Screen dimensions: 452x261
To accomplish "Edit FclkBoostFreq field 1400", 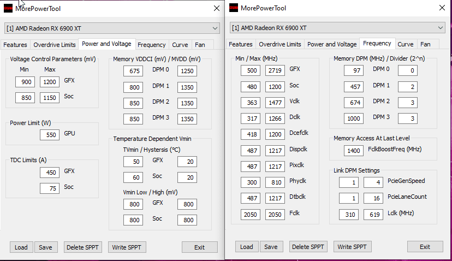I will point(353,151).
